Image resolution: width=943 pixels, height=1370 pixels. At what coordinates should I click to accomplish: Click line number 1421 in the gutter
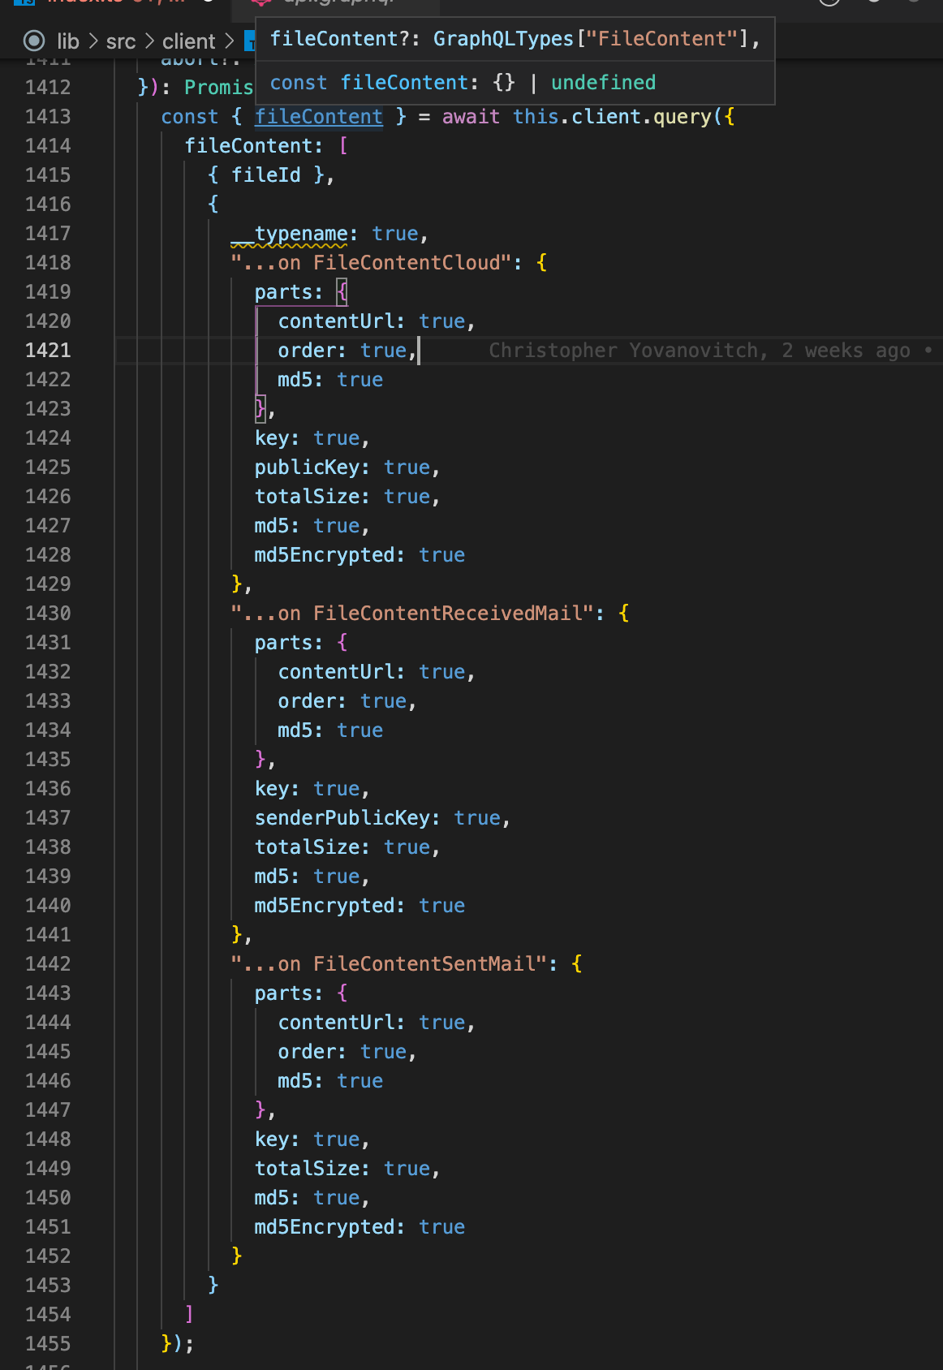[48, 351]
